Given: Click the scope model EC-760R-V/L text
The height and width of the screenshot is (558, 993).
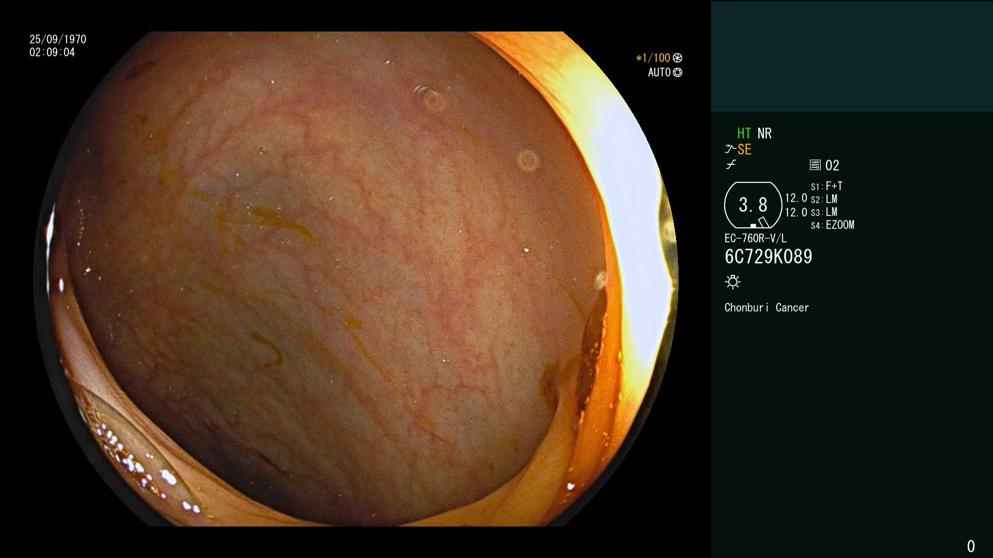Looking at the screenshot, I should point(756,238).
